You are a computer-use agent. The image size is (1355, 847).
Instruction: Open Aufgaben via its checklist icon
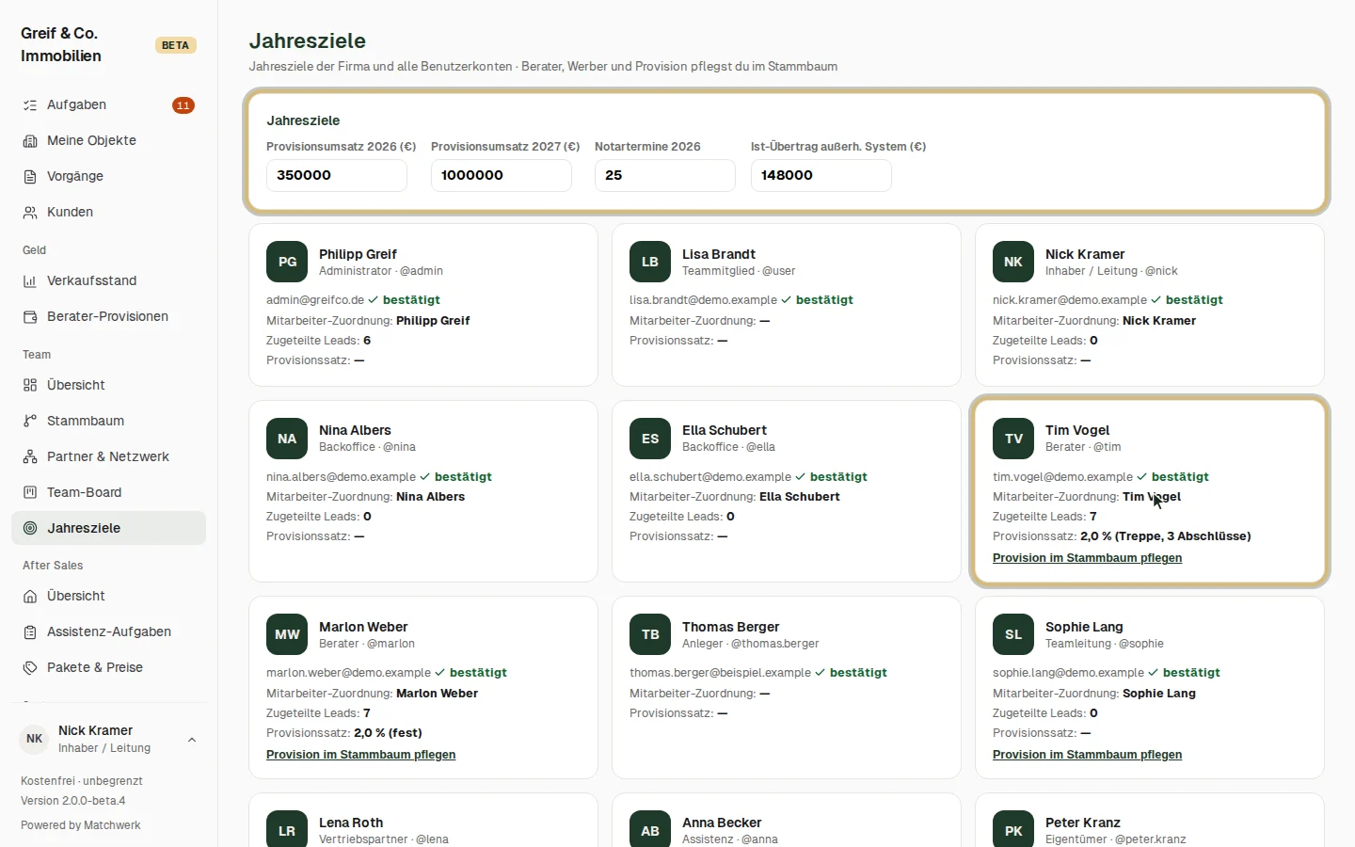click(x=30, y=105)
